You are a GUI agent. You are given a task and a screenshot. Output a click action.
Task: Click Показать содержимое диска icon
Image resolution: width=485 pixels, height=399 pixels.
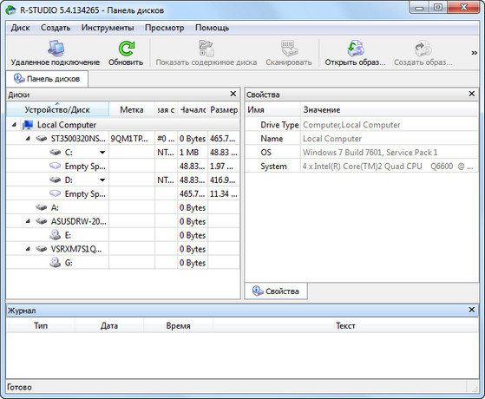(206, 49)
